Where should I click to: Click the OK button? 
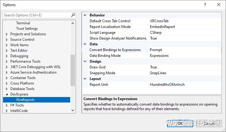[180, 123]
